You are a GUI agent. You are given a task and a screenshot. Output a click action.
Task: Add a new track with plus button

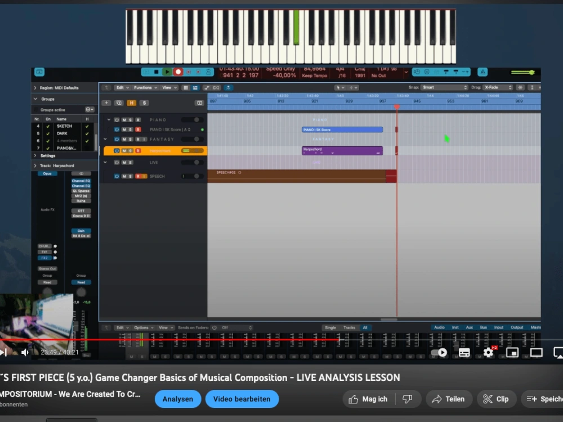pos(106,103)
